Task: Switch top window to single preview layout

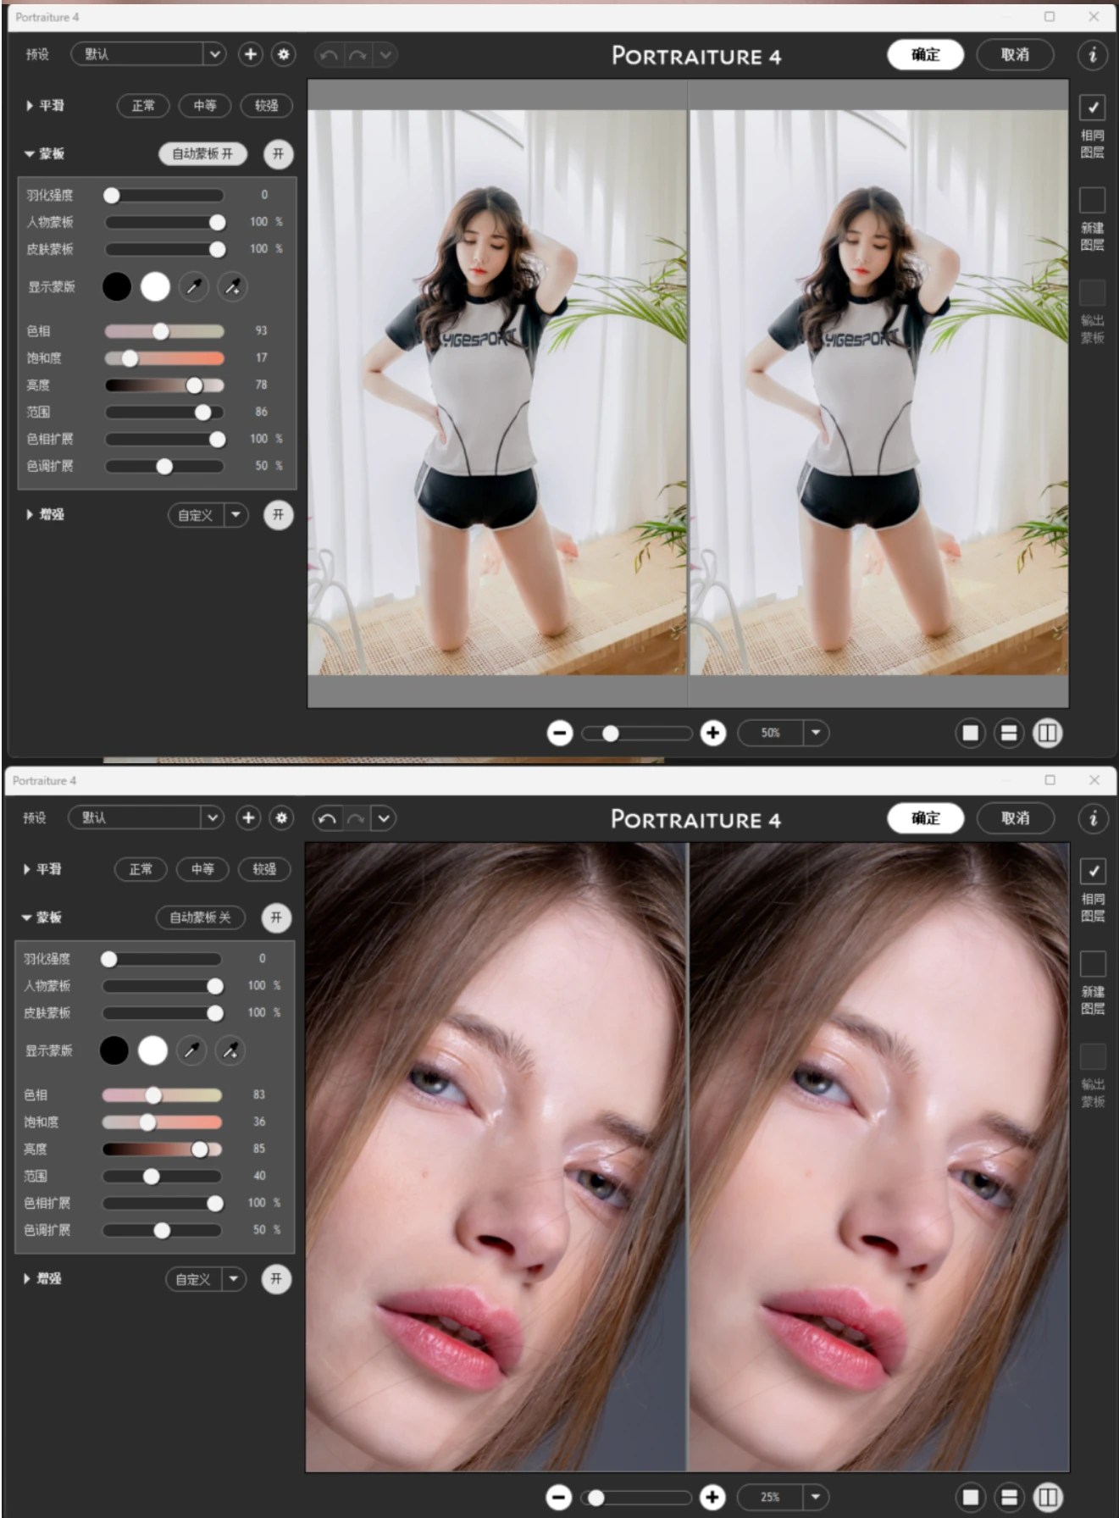Action: tap(970, 733)
